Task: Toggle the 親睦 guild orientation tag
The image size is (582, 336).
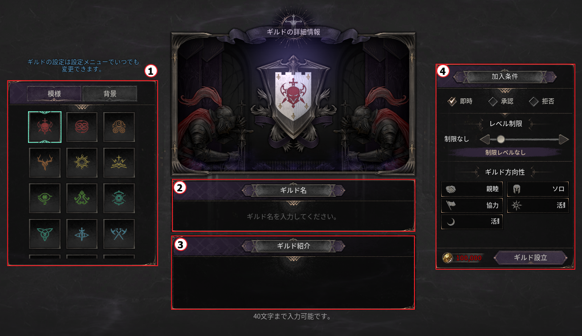Action: pos(472,189)
